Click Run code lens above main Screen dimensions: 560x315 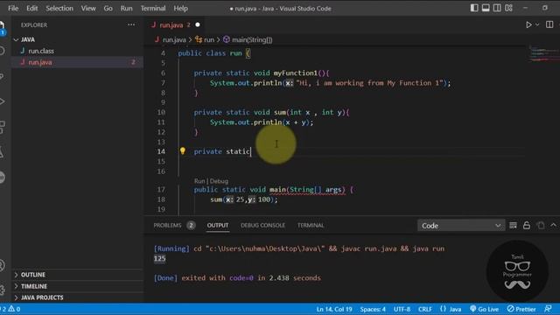[199, 181]
